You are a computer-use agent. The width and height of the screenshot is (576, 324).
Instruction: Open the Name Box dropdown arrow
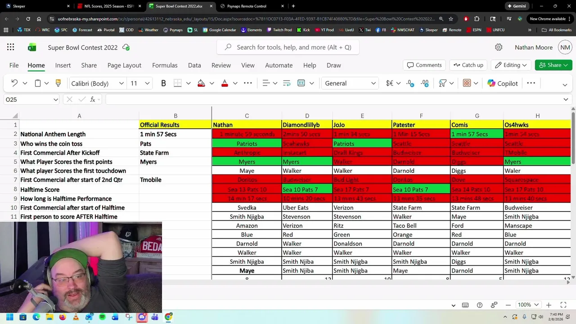(55, 99)
